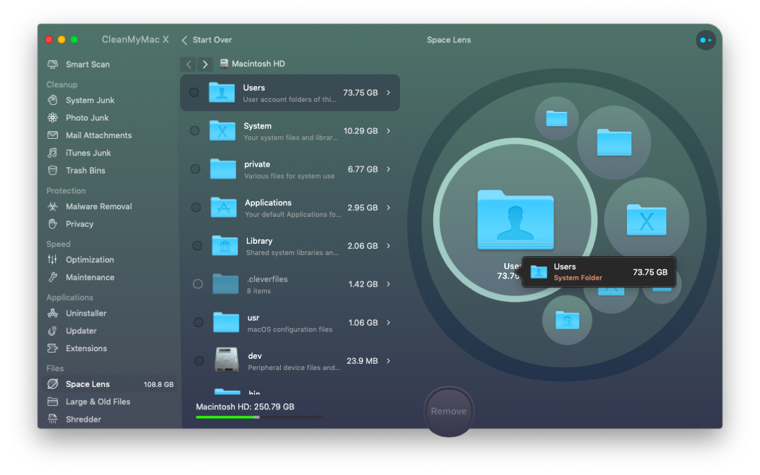Select System Junk cleanup

pyautogui.click(x=90, y=100)
